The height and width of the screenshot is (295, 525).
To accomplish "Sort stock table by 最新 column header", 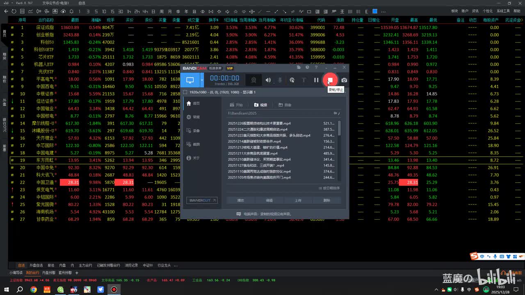I will tap(75, 20).
